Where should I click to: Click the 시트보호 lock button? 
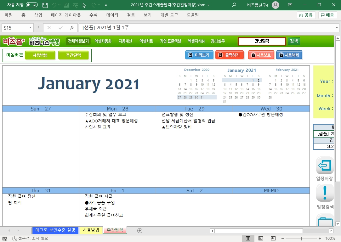pyautogui.click(x=261, y=55)
